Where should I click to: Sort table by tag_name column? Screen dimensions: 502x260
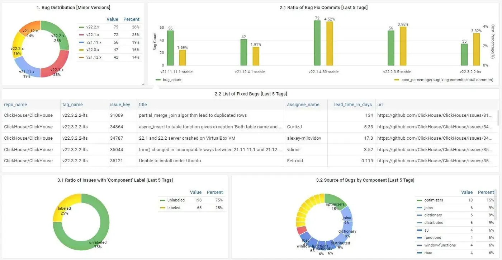(72, 105)
